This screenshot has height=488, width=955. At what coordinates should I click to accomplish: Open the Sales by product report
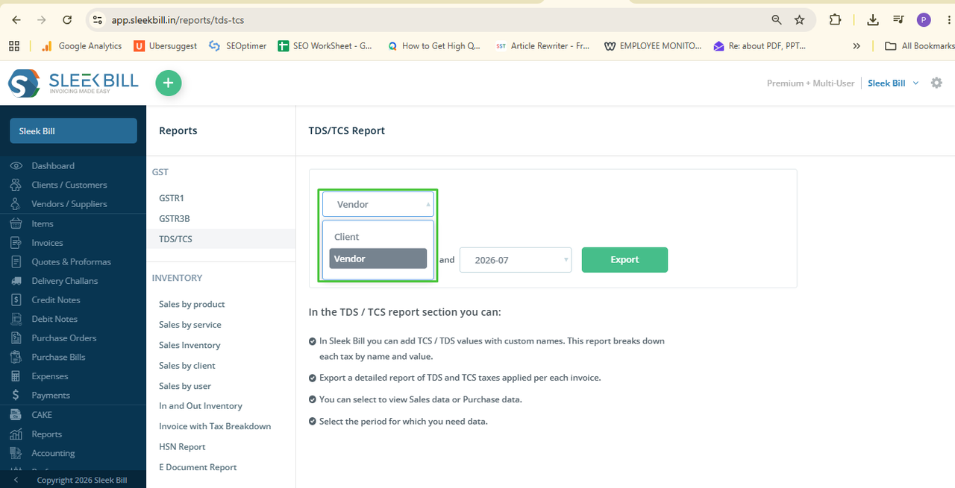click(x=192, y=304)
